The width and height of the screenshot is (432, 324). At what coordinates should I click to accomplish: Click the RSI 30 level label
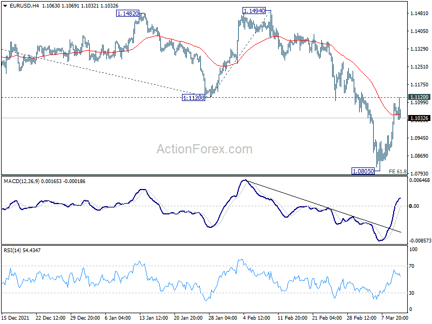point(411,293)
